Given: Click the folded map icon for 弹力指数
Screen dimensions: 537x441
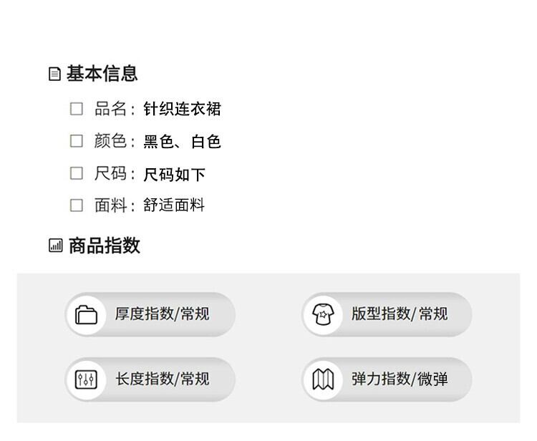Looking at the screenshot, I should coord(323,379).
